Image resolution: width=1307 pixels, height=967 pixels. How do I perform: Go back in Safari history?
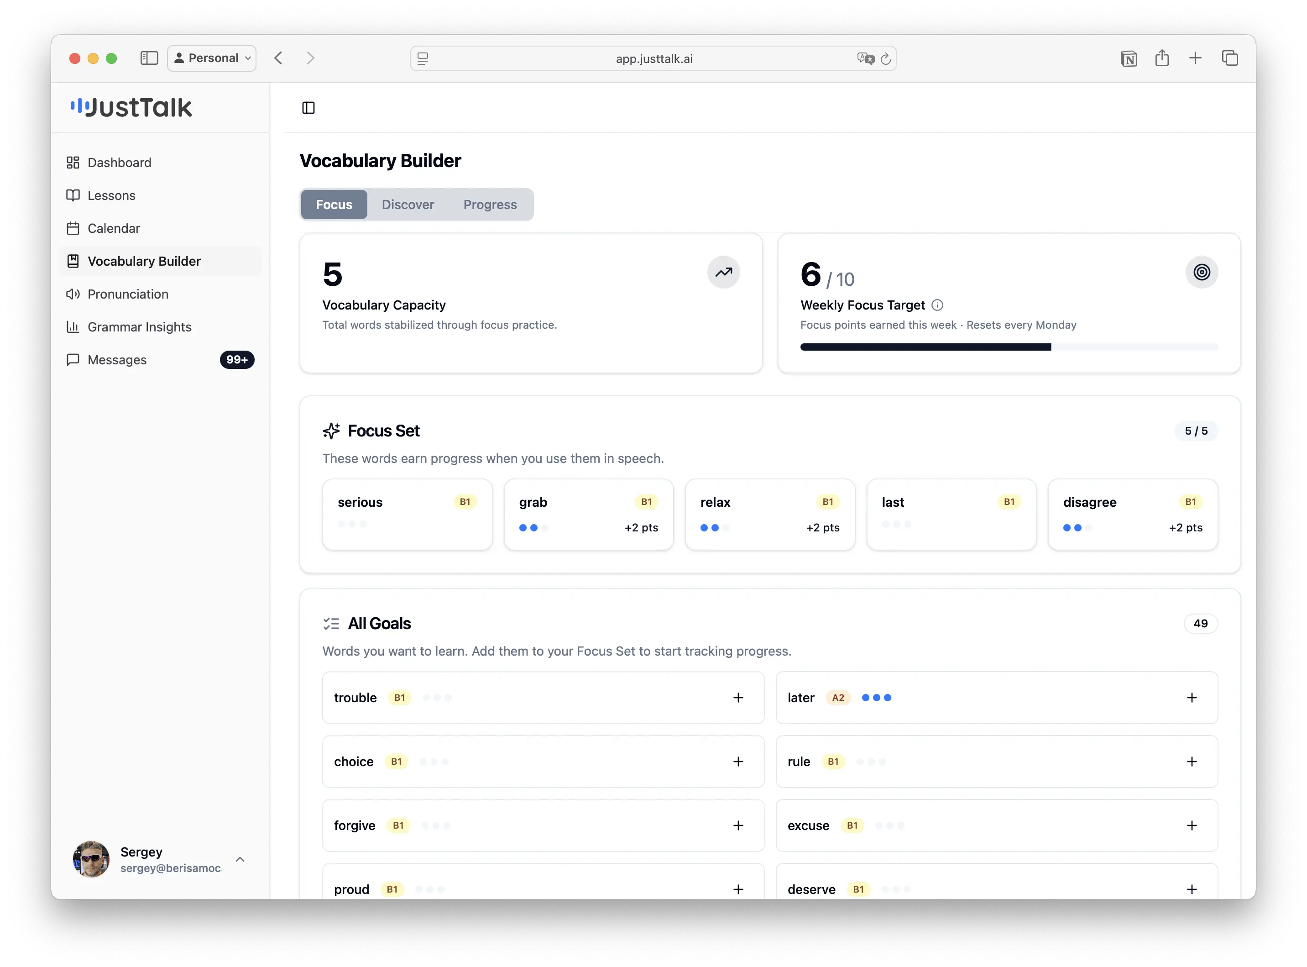point(278,58)
